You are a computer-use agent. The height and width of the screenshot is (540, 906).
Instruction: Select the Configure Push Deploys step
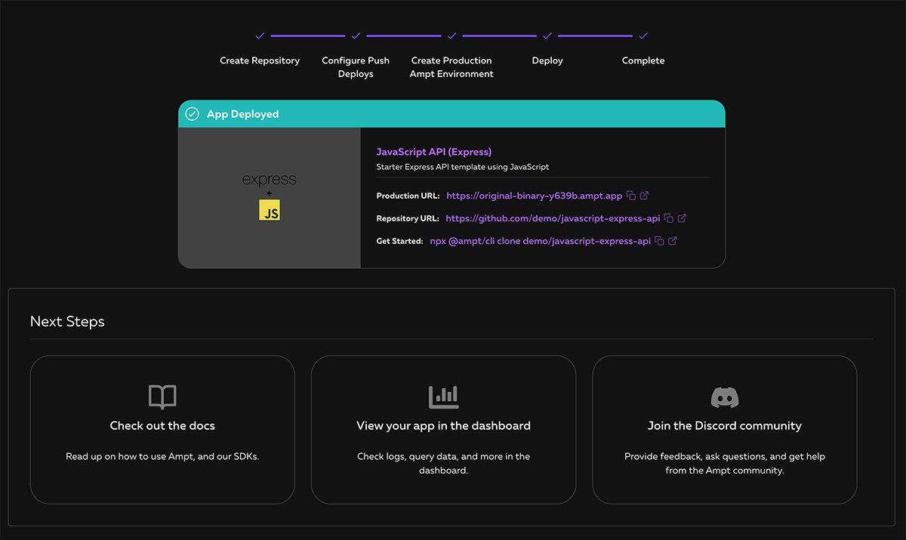[356, 66]
